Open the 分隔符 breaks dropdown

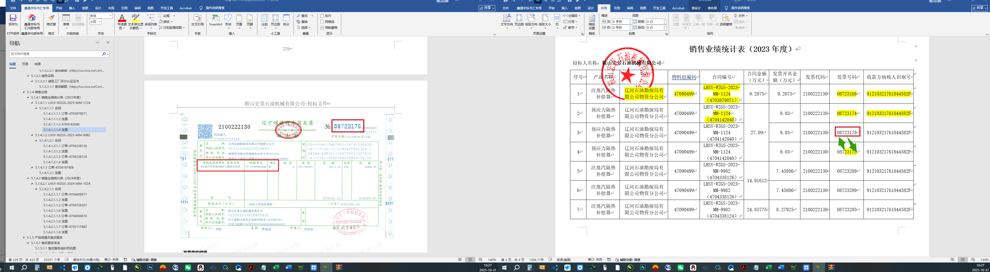click(572, 16)
